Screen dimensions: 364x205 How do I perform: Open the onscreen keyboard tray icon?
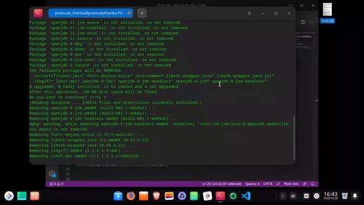click(x=293, y=196)
